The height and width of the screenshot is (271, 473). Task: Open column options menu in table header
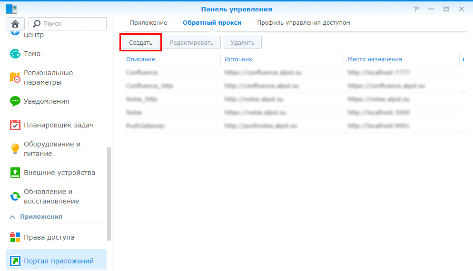(x=463, y=59)
